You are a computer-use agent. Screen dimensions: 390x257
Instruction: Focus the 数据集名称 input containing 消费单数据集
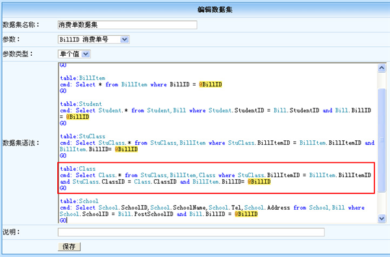[127, 25]
